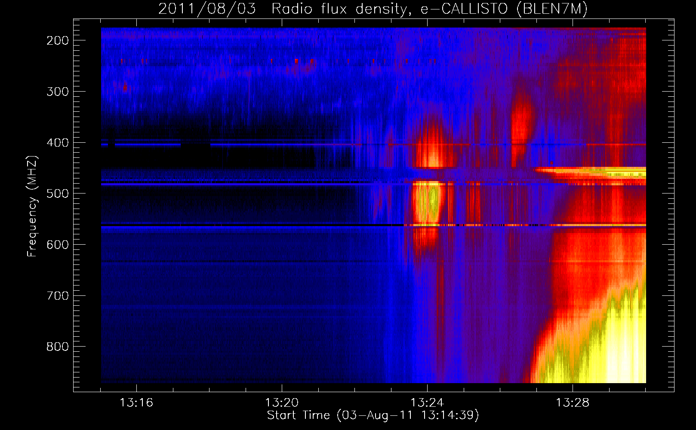Select the 300 frequency tick label
Viewport: 696px width, 430px height.
click(58, 92)
